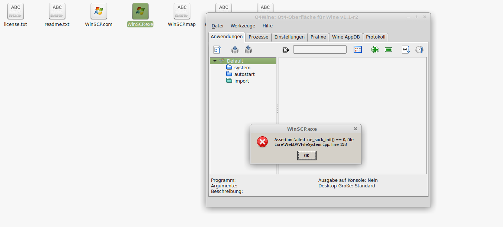Viewport: 503px width, 227px height.
Task: Click the green plus zoom-in icon
Action: pyautogui.click(x=375, y=50)
